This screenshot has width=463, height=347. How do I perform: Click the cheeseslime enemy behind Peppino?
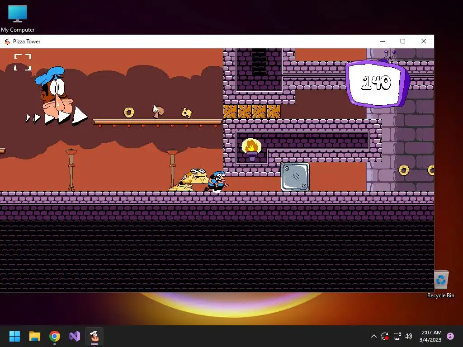point(189,179)
